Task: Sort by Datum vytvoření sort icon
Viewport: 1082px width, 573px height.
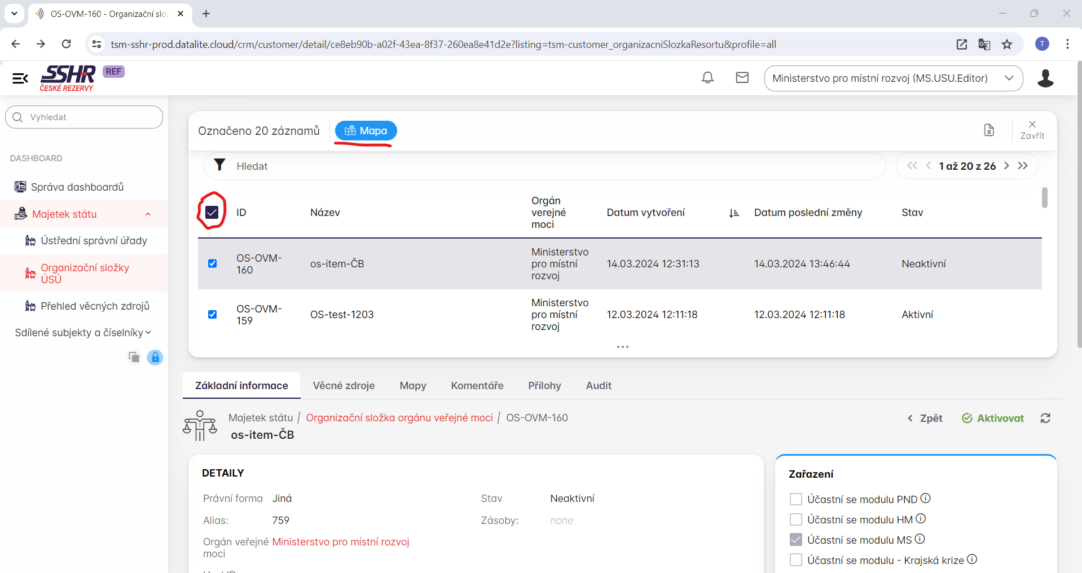Action: [733, 213]
